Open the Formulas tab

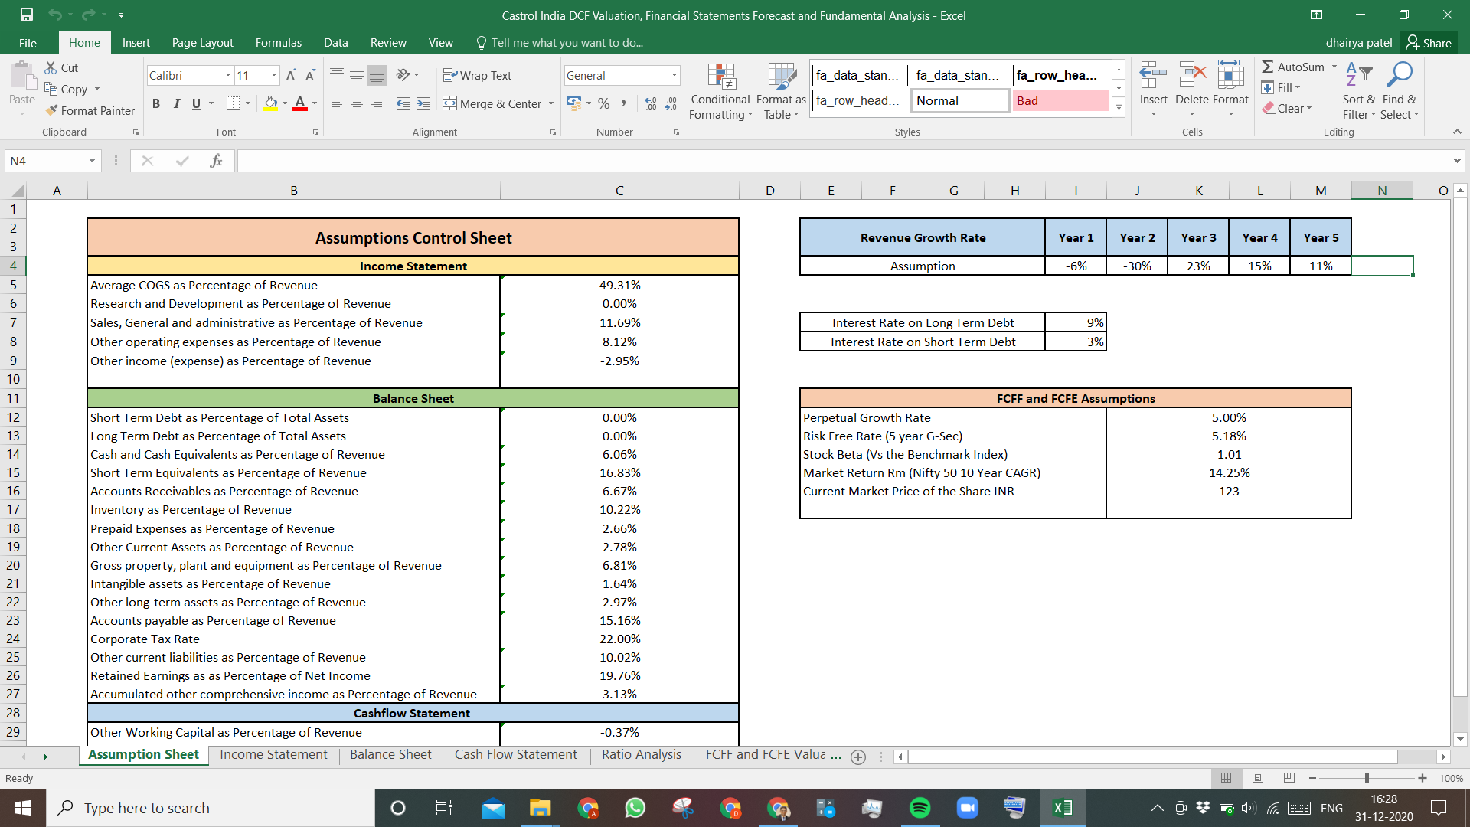[279, 43]
